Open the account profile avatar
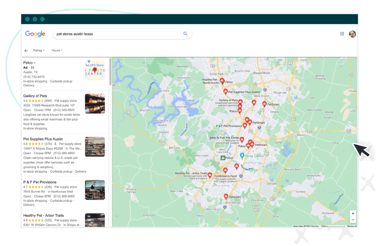The width and height of the screenshot is (379, 246). tap(352, 34)
